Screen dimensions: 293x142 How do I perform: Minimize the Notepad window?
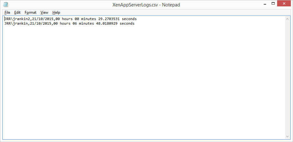tap(265, 3)
